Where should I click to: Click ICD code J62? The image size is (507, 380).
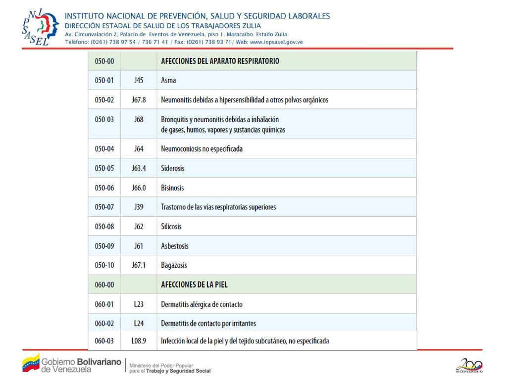(x=139, y=227)
